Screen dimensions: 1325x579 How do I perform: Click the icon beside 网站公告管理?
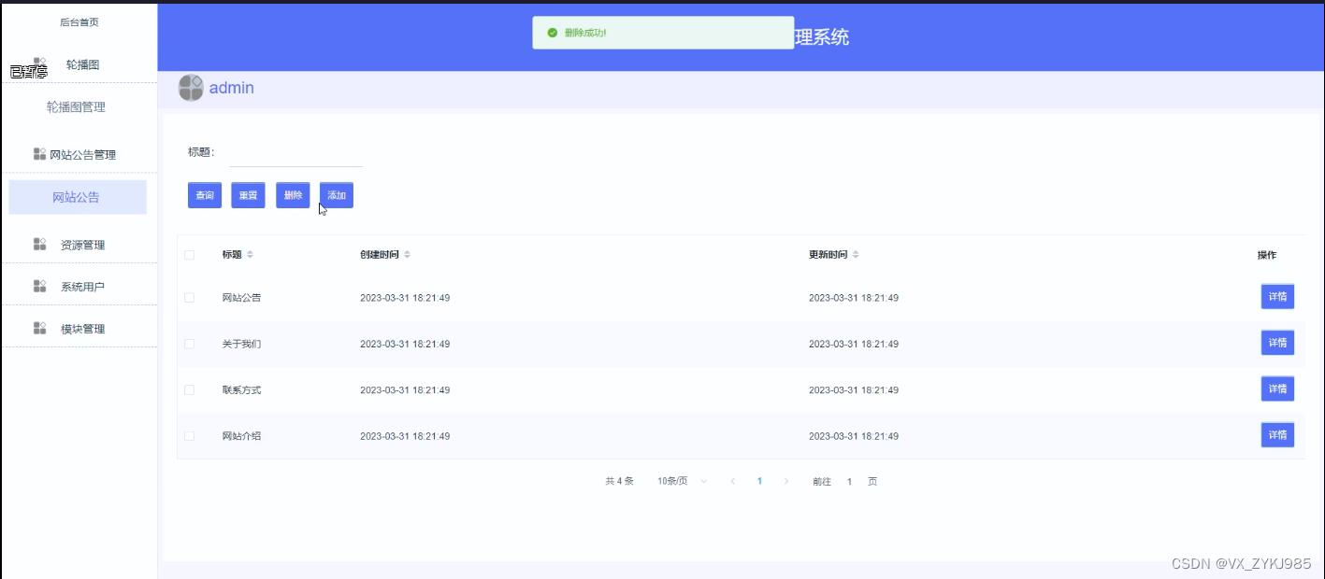pos(40,154)
